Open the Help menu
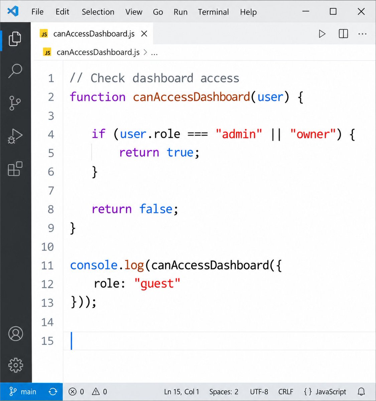376x401 pixels. [248, 12]
